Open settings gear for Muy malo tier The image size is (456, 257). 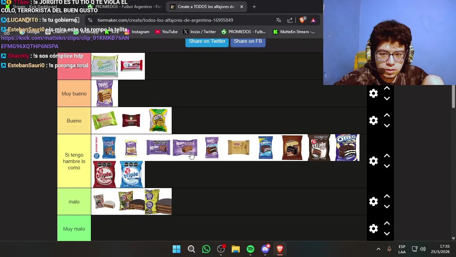pos(373,228)
